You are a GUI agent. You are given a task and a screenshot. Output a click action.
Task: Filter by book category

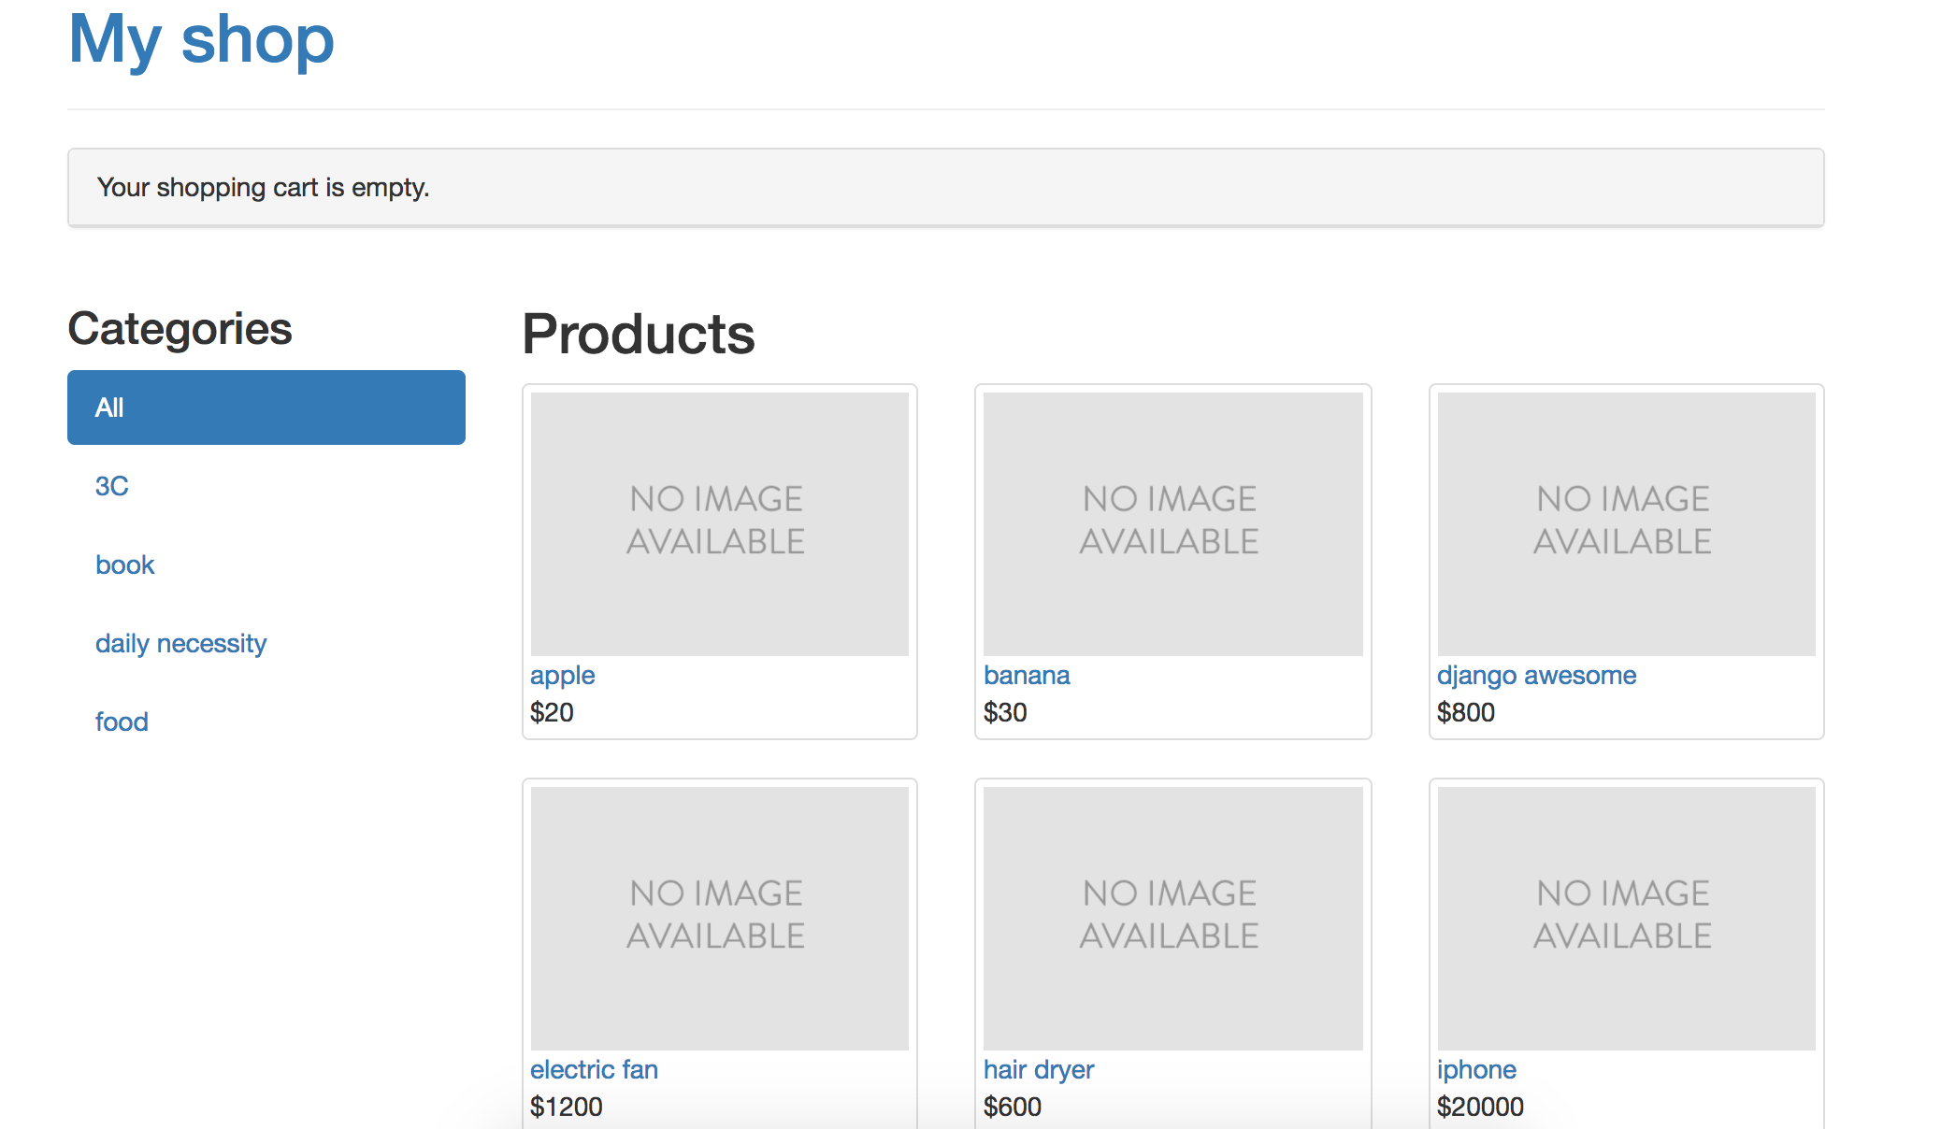tap(124, 564)
